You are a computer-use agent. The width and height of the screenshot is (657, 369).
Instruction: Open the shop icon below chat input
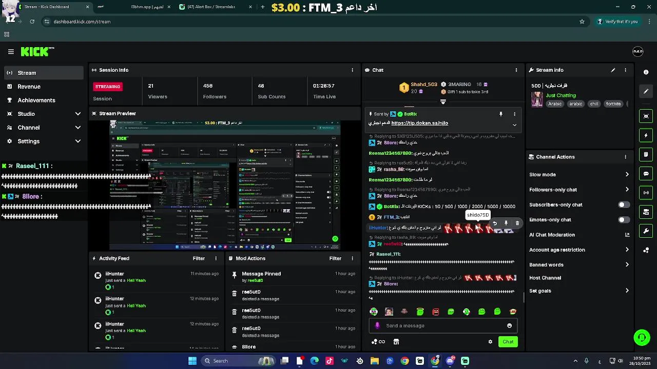tap(396, 342)
